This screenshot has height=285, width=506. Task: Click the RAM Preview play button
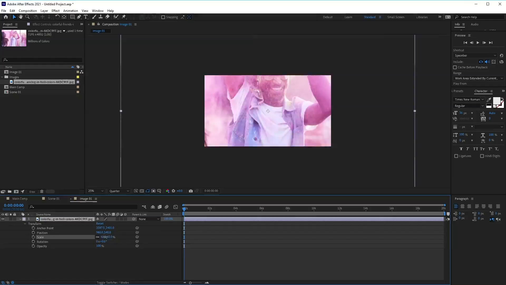point(478,42)
